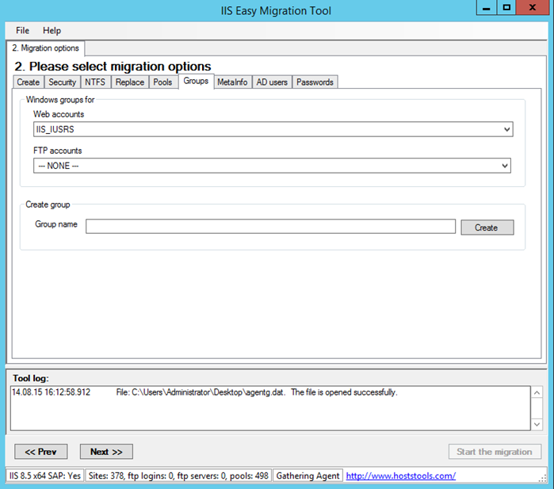Select the Groups tab
This screenshot has width=554, height=489.
point(196,81)
